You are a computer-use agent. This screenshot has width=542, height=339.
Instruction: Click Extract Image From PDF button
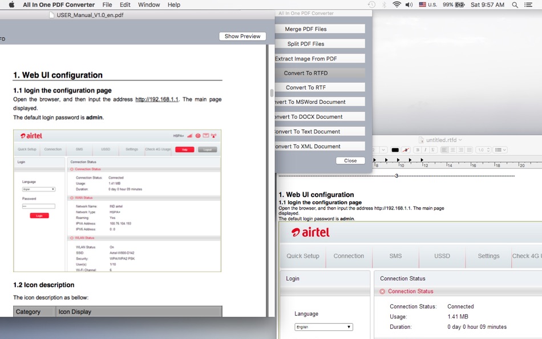[x=319, y=58]
